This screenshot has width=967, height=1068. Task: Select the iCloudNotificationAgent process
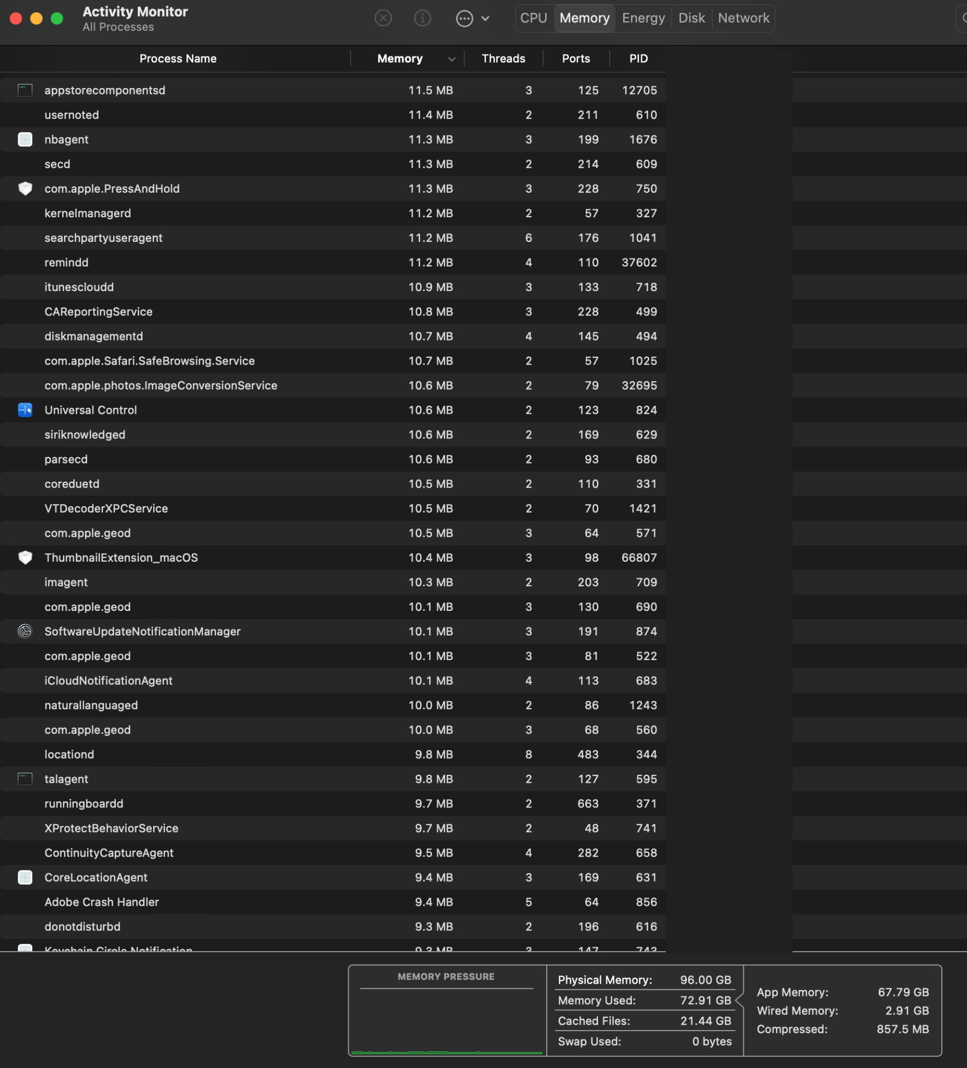(333, 680)
